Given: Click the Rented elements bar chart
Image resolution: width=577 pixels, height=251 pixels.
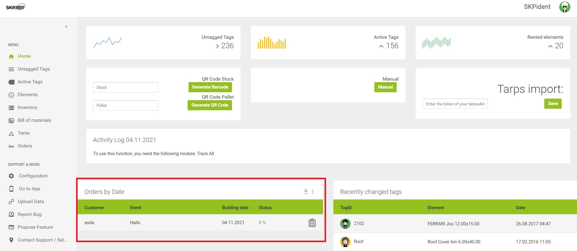Looking at the screenshot, I should tap(436, 42).
